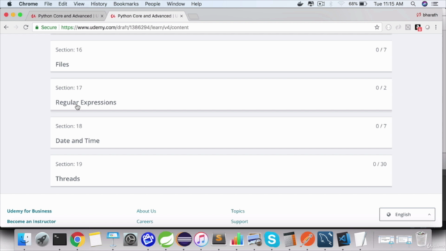Open the Apple menu
Image resolution: width=446 pixels, height=251 pixels.
[9, 4]
